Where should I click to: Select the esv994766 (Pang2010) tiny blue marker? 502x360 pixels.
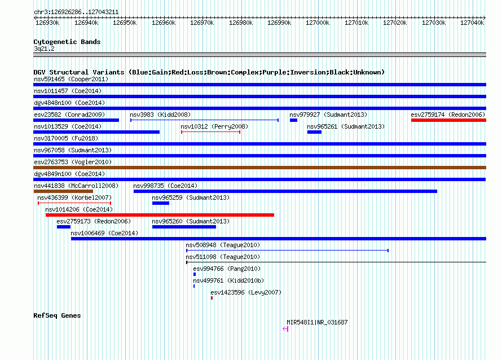pos(195,274)
